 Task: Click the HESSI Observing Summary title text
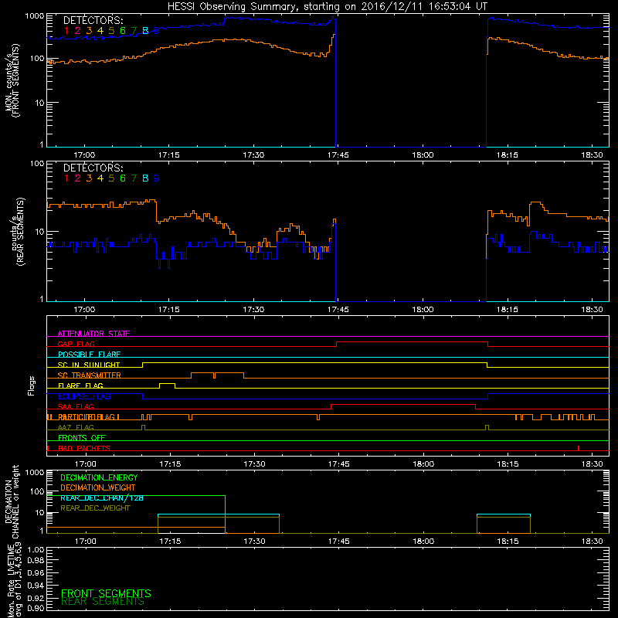328,7
